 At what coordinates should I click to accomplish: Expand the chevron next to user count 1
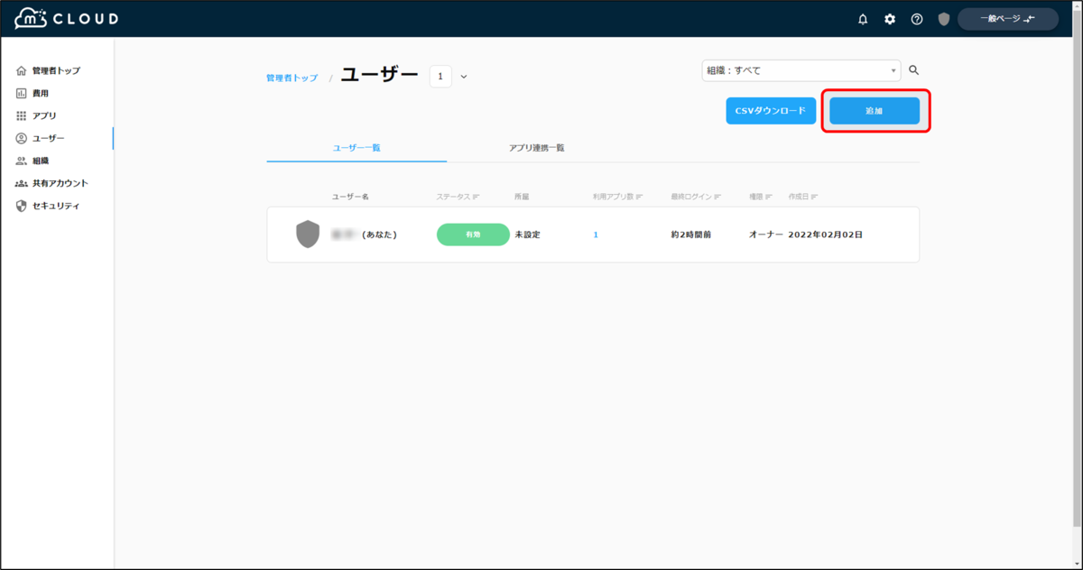tap(464, 77)
